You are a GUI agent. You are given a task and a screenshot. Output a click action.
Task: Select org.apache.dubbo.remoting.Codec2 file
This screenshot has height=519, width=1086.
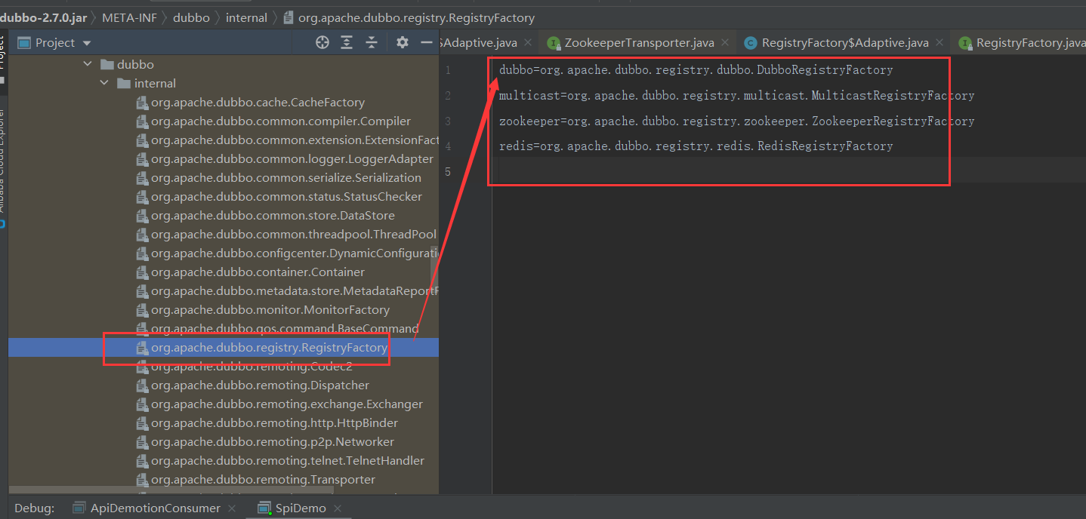(x=251, y=367)
